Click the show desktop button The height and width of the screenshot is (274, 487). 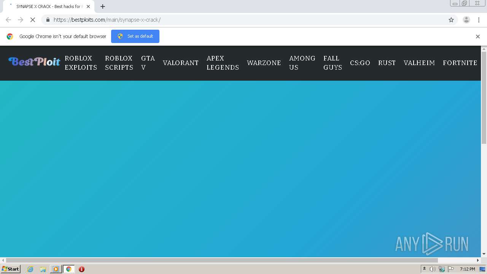pos(483,269)
